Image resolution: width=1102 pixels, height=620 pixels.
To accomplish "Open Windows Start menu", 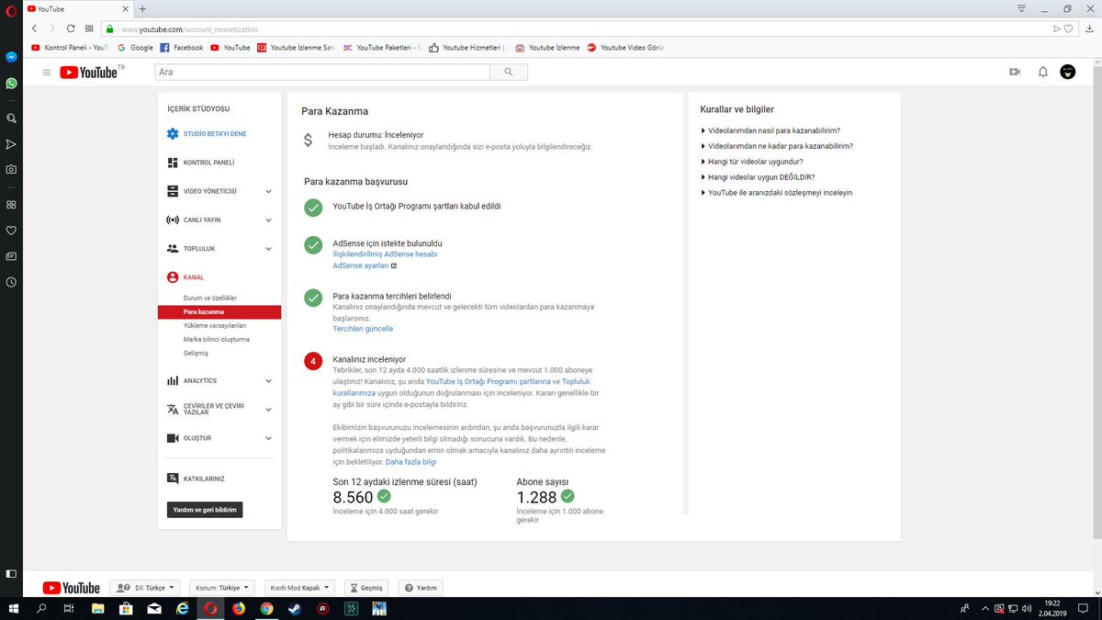I will [x=14, y=608].
